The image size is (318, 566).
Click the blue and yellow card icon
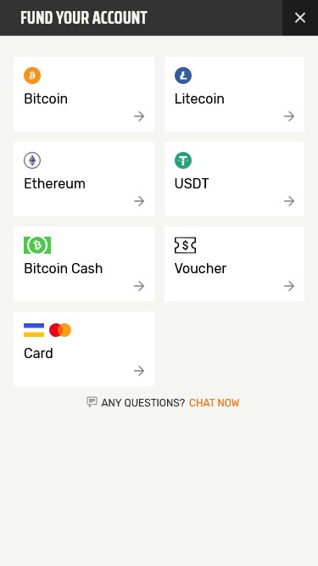[x=34, y=330]
